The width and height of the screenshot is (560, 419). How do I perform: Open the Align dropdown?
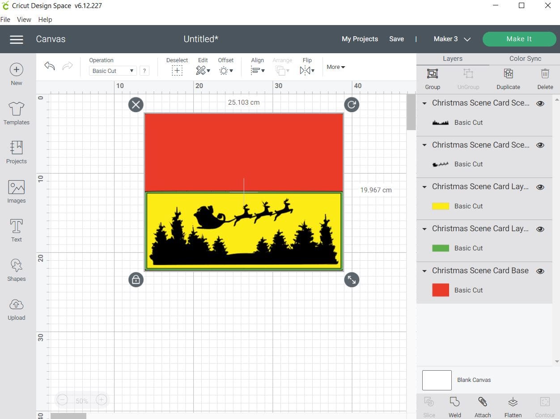click(x=258, y=70)
